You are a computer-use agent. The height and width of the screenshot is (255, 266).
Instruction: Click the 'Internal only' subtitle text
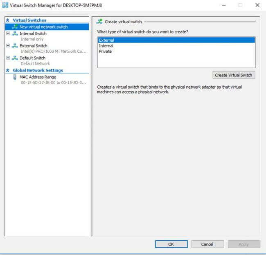click(x=32, y=39)
